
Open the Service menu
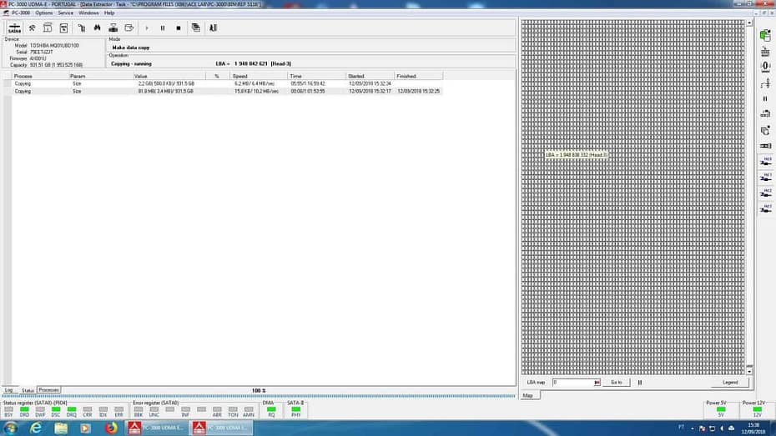click(x=65, y=13)
